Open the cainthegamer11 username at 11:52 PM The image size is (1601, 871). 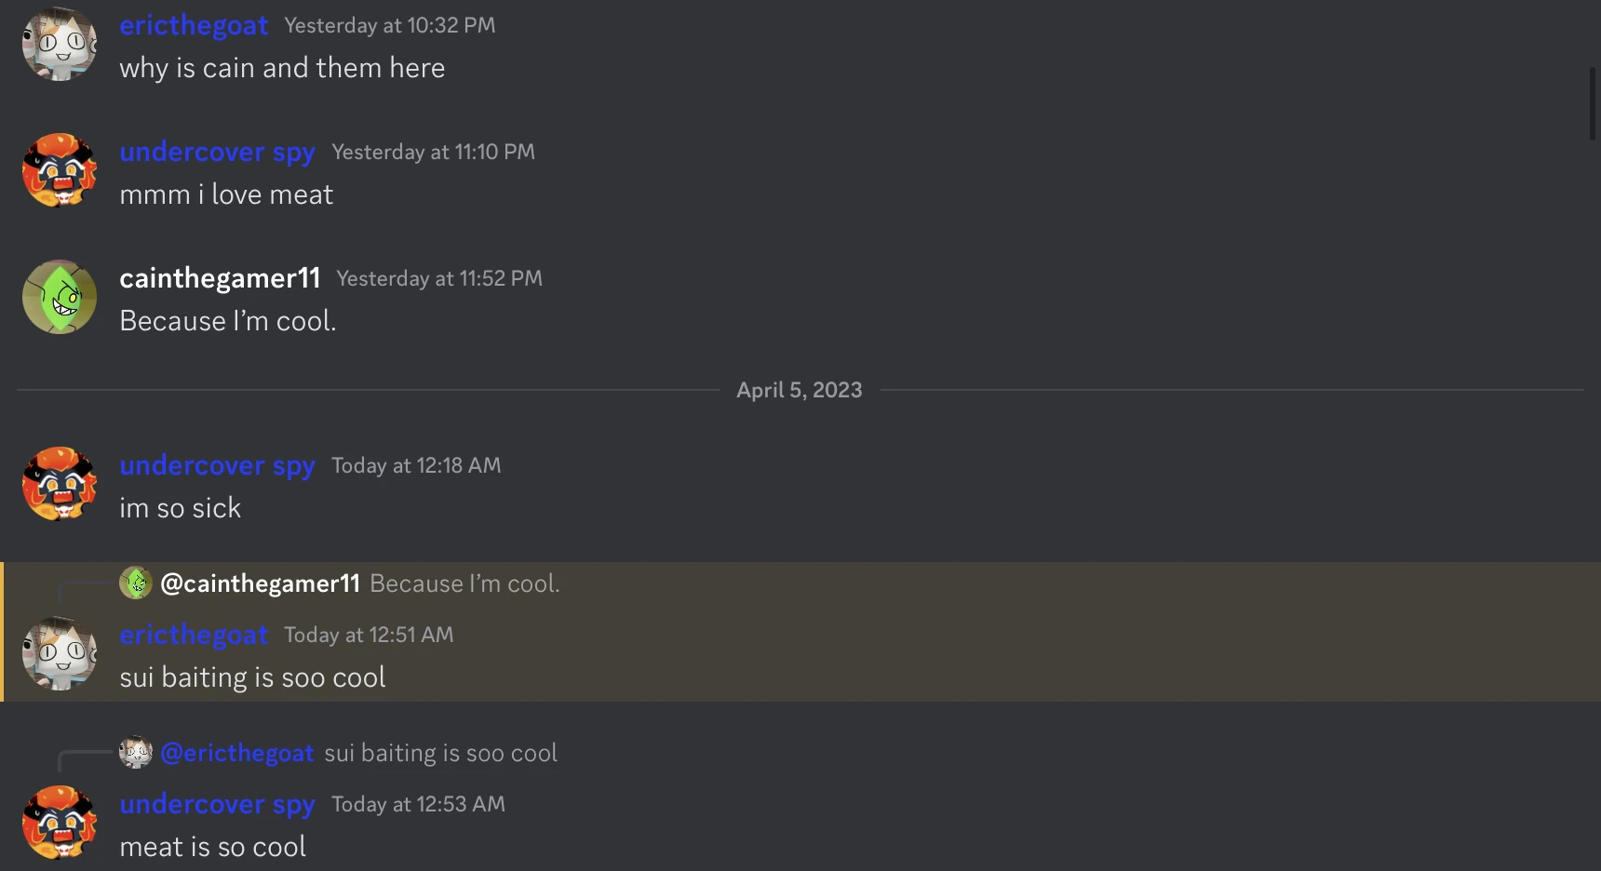click(x=220, y=278)
